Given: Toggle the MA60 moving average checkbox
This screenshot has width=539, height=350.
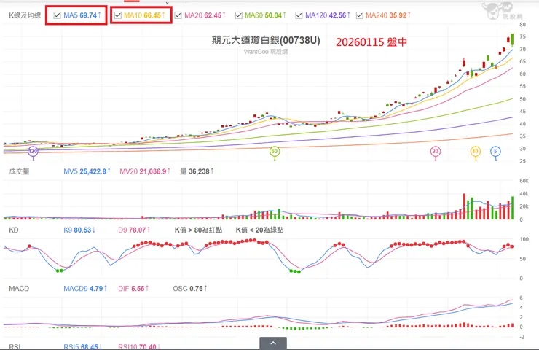Looking at the screenshot, I should (239, 15).
